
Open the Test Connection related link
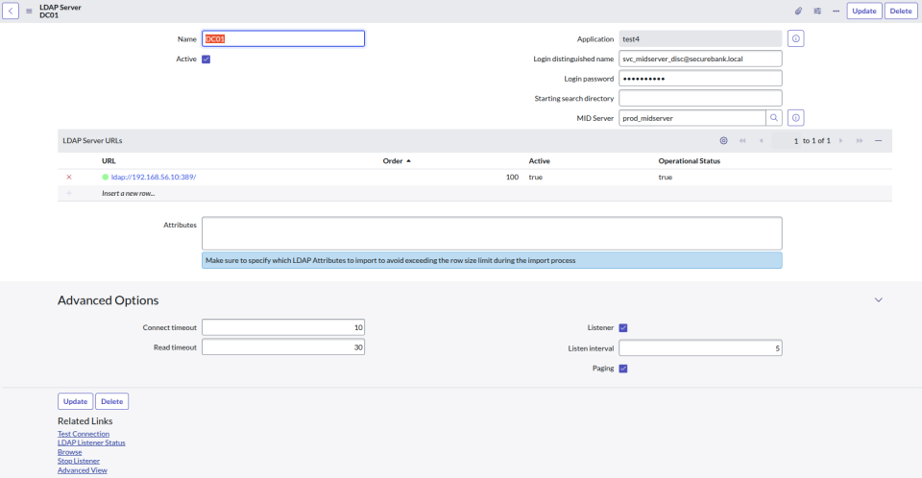point(84,434)
